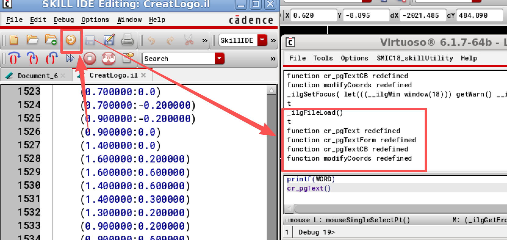
Task: Click the red Stop debugging icon
Action: [x=90, y=58]
